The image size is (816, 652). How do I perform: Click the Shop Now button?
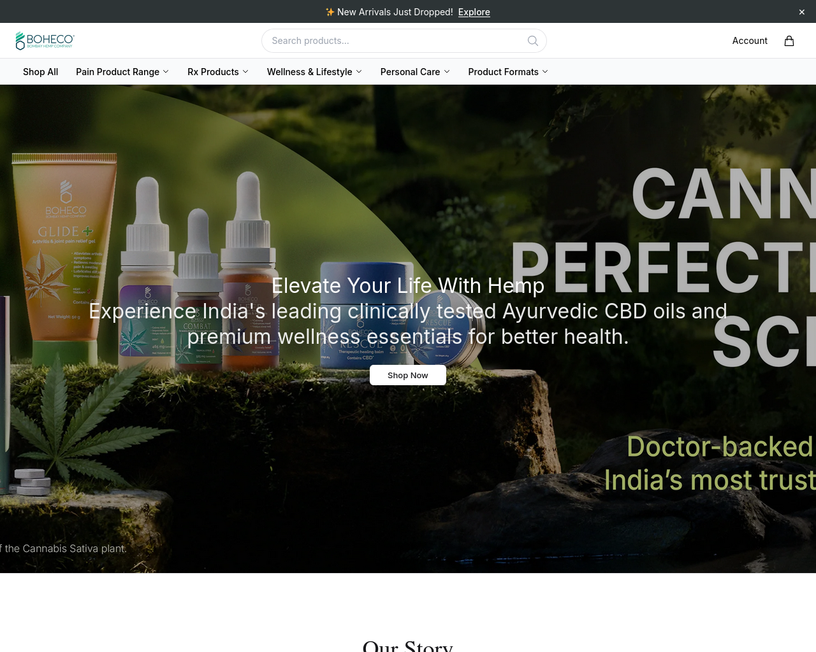tap(408, 375)
